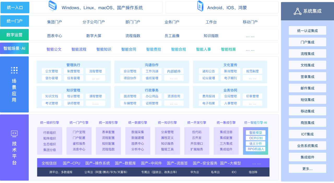The height and width of the screenshot is (183, 334).
Task: Click the grid icon above 场景应用
Action: 14,70
